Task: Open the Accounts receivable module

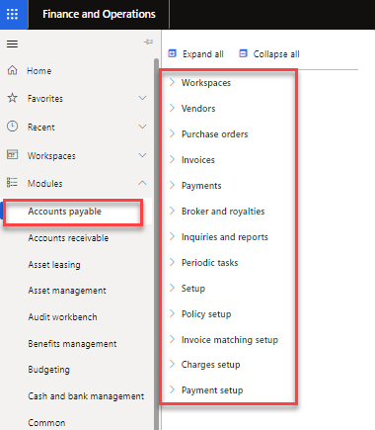Action: pyautogui.click(x=68, y=238)
